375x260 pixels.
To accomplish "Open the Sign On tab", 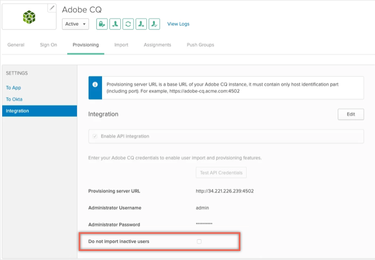I will point(49,45).
